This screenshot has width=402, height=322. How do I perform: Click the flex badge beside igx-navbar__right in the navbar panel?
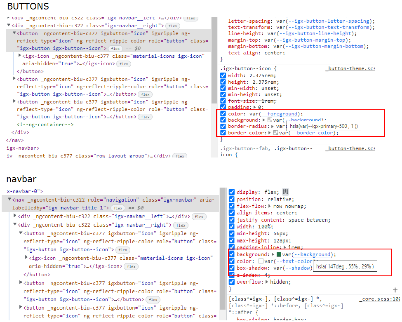[x=181, y=225]
